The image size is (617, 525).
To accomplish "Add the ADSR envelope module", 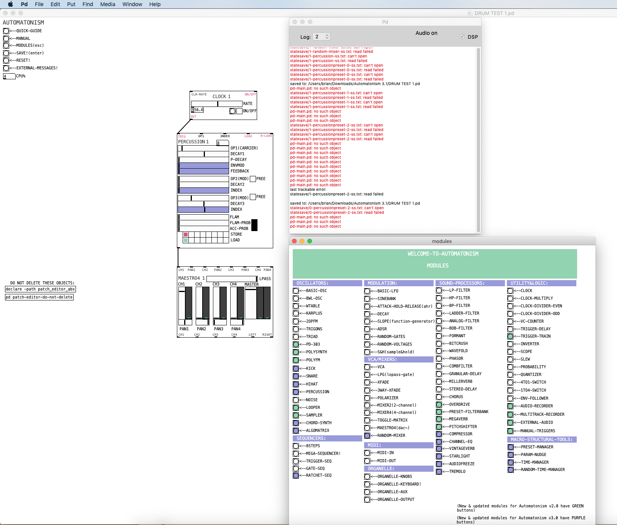I will pyautogui.click(x=367, y=329).
